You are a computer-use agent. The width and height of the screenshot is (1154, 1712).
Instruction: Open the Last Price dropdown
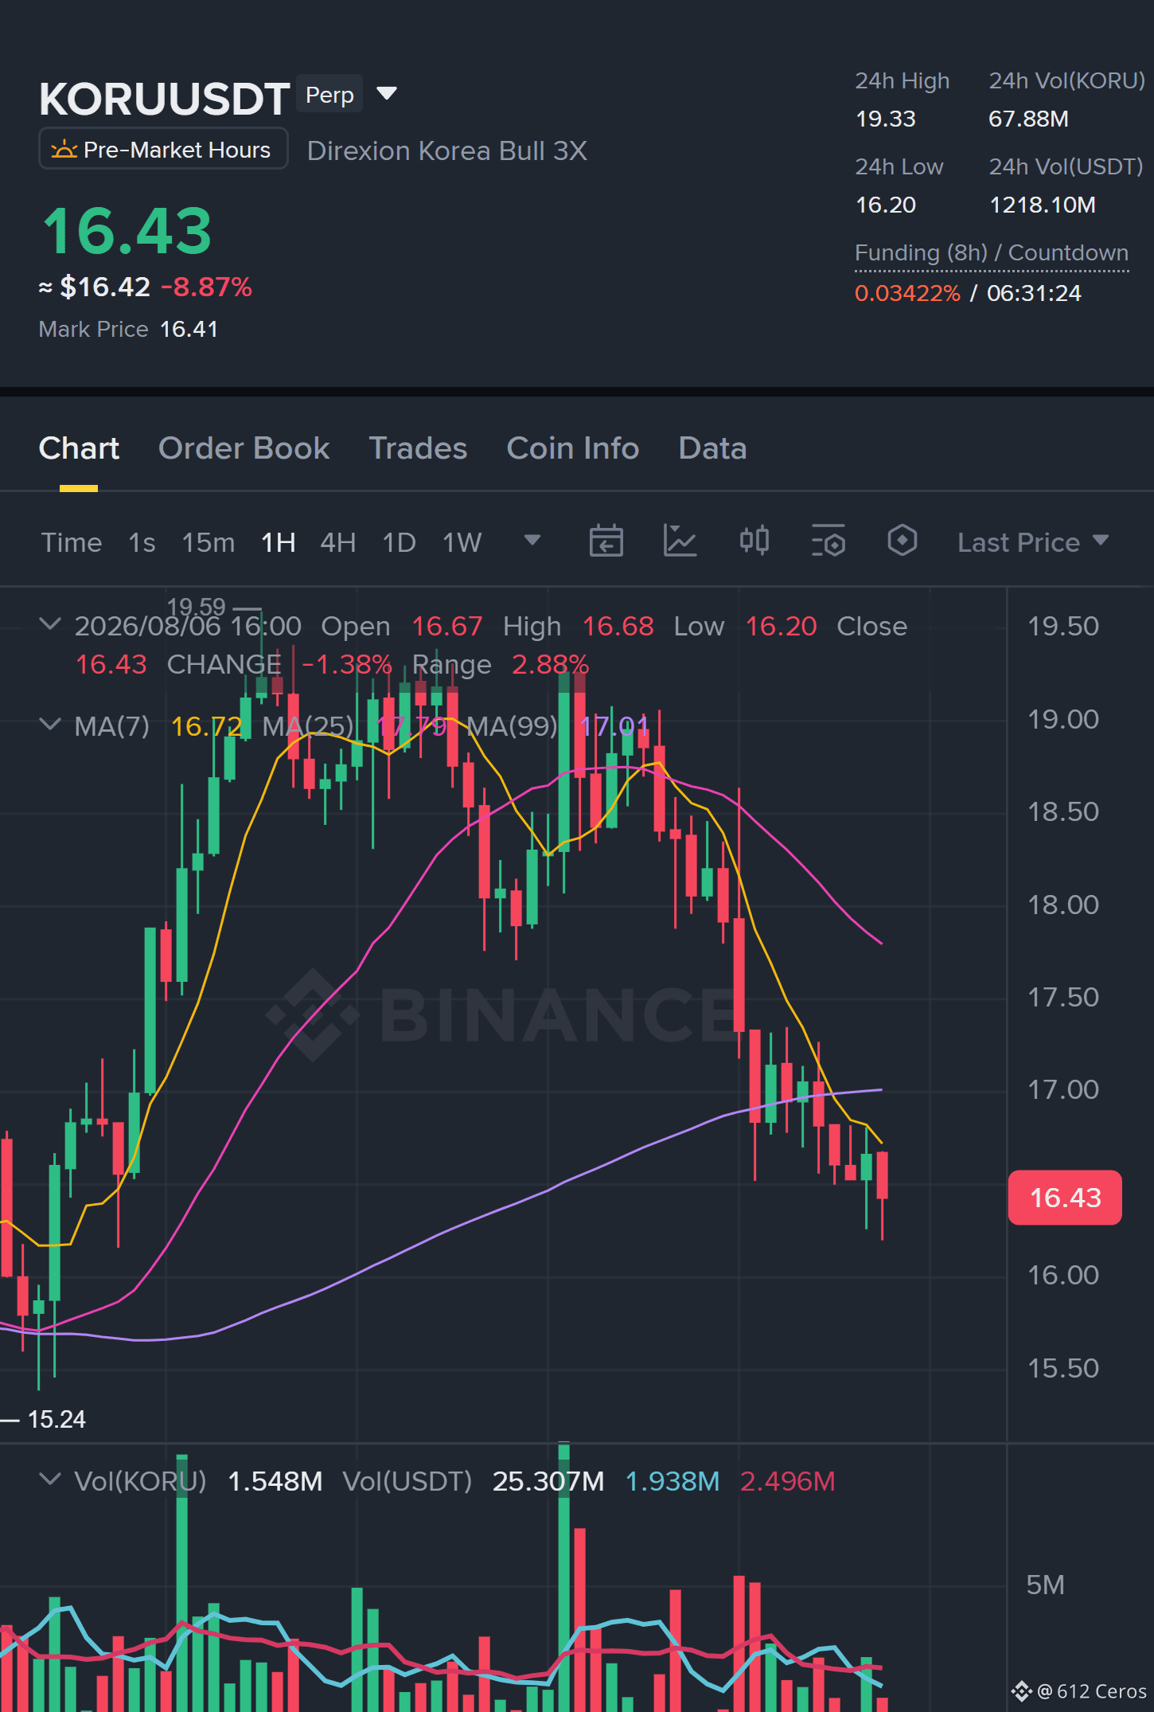tap(1033, 542)
